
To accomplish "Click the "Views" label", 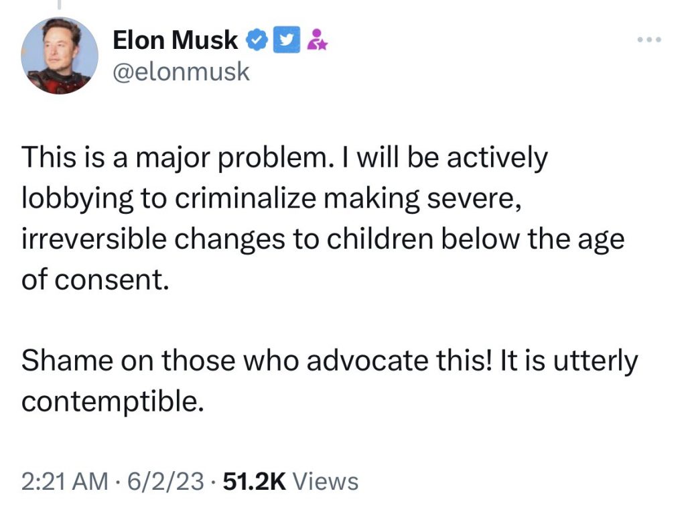I will (x=326, y=481).
